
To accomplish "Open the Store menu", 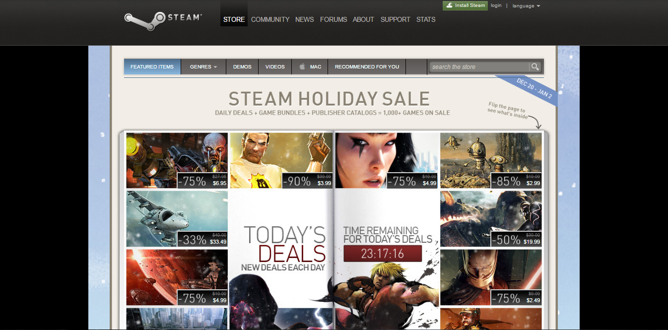I will point(234,19).
